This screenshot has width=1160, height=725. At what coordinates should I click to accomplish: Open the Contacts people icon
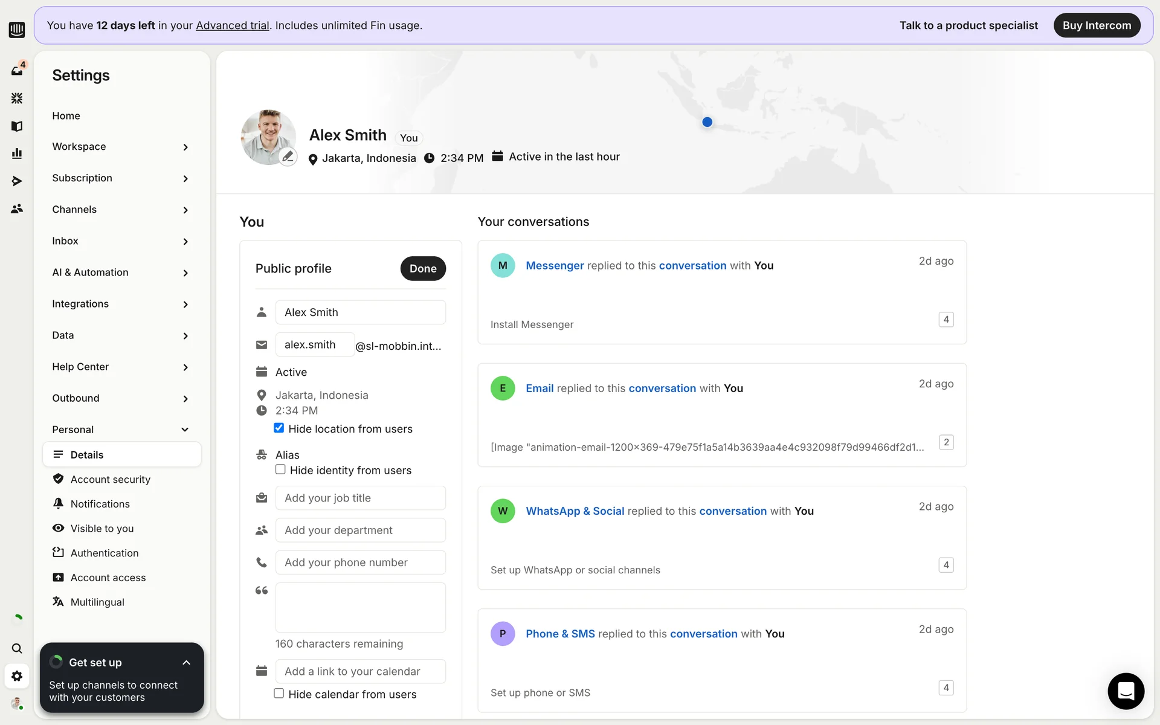17,208
